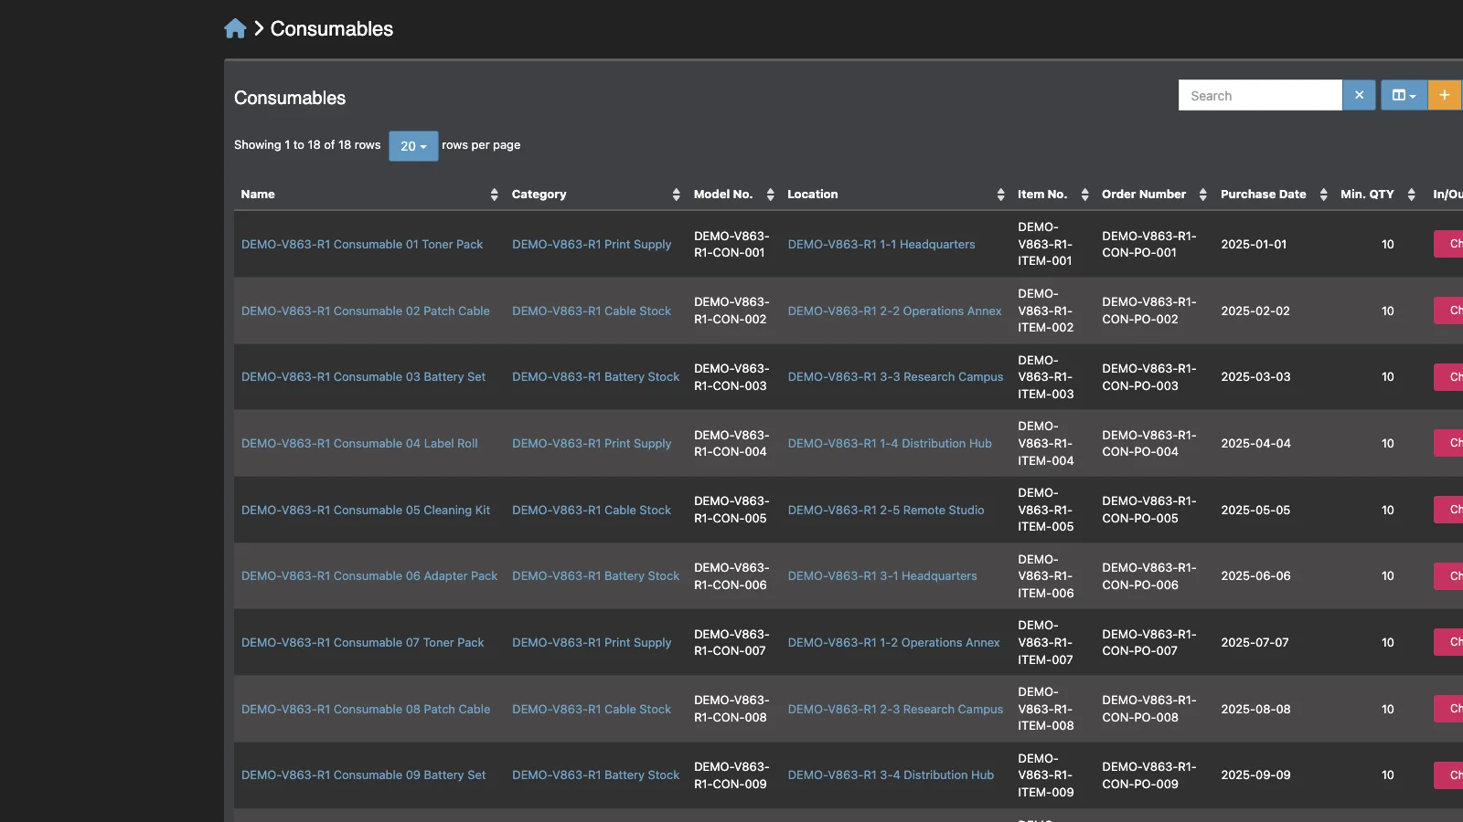Open location 3-3 Research Campus
Viewport: 1463px width, 822px height.
pyautogui.click(x=895, y=376)
